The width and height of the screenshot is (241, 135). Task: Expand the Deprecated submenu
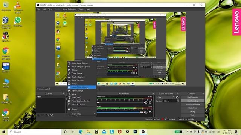(x=82, y=114)
